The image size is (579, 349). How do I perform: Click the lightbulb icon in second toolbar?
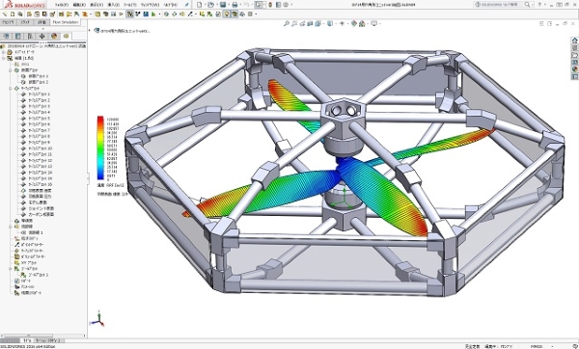226,14
